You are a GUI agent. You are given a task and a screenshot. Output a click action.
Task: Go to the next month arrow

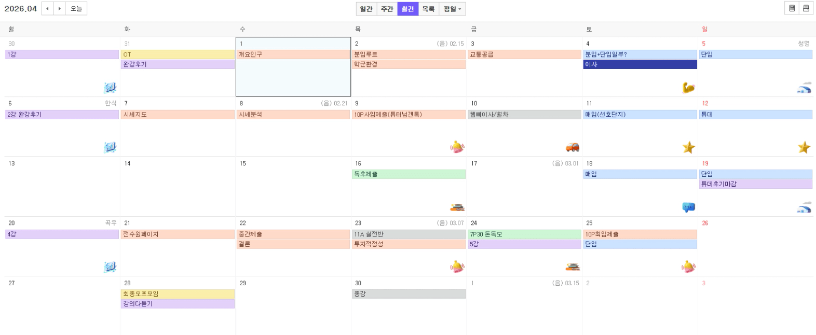click(x=60, y=9)
